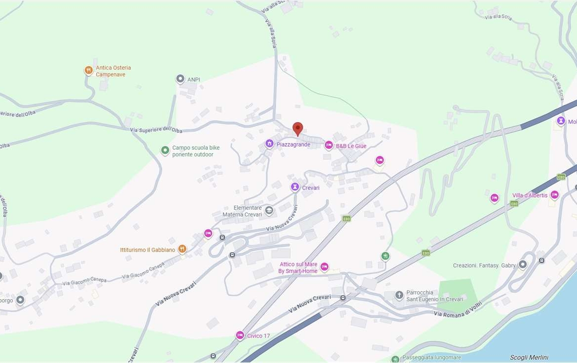Click the Passeggiata lungomare green marker
The width and height of the screenshot is (577, 363).
pos(395,359)
